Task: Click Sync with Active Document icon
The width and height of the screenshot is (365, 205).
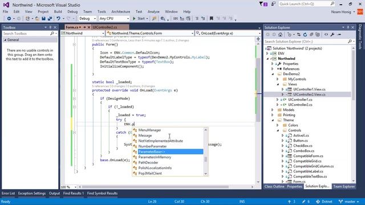Action: tap(299, 35)
